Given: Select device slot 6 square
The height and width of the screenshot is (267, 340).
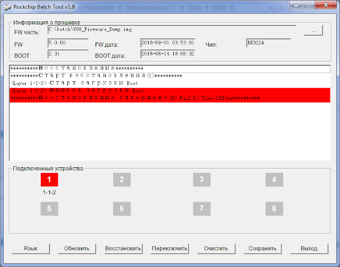Looking at the screenshot, I should (122, 209).
